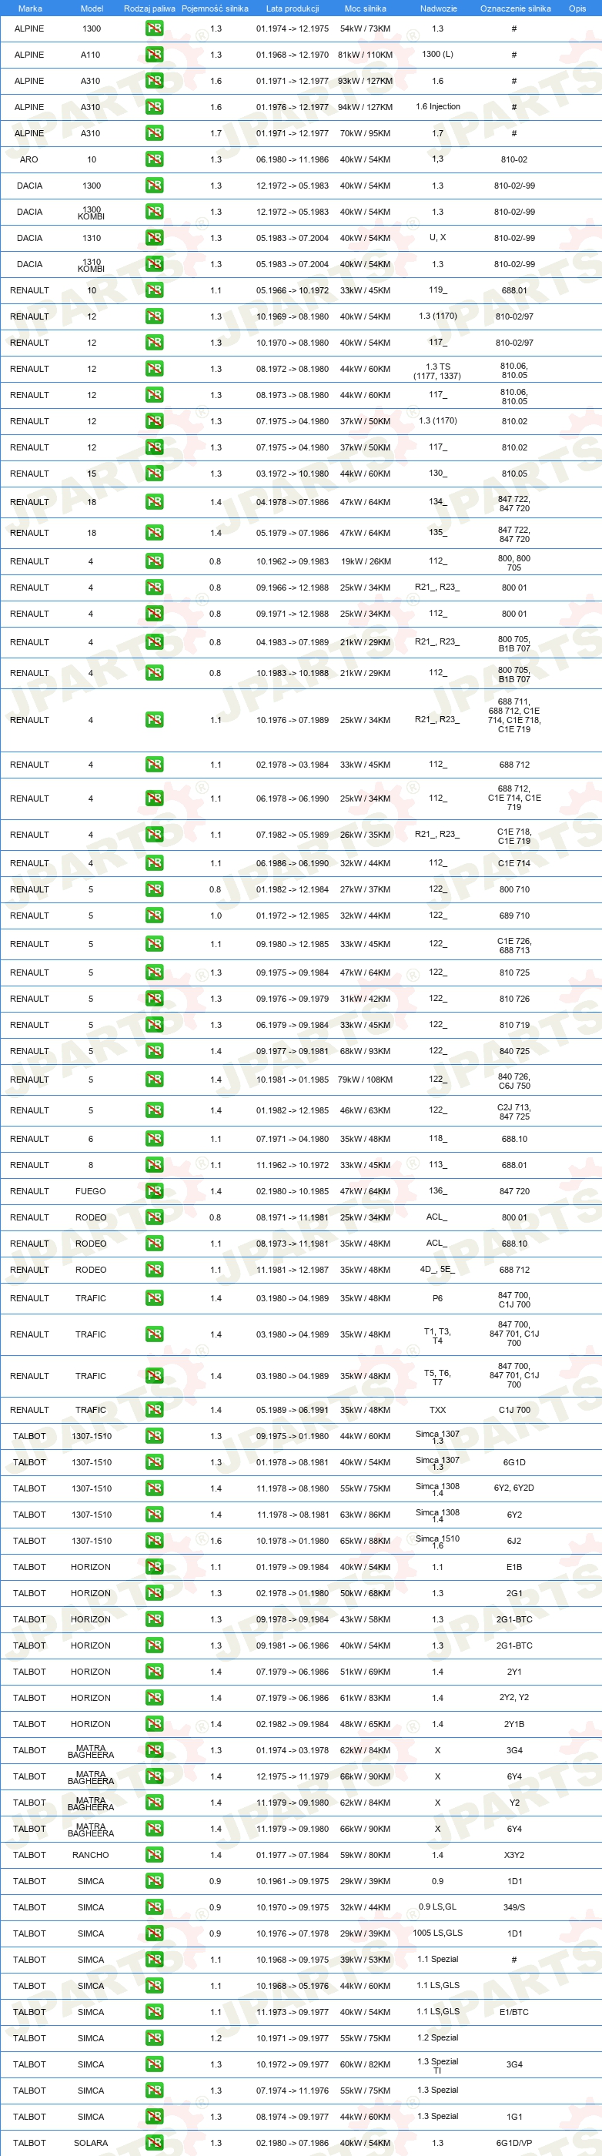Click the fuel icon in RENAULT TRAFIC P6 row
The height and width of the screenshot is (2156, 602).
pyautogui.click(x=154, y=1299)
